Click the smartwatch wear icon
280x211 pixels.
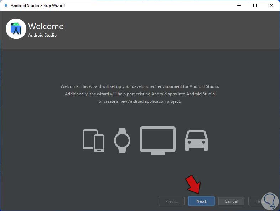tap(122, 141)
